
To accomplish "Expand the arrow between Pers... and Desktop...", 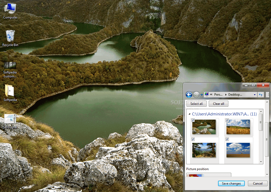I will click(226, 95).
